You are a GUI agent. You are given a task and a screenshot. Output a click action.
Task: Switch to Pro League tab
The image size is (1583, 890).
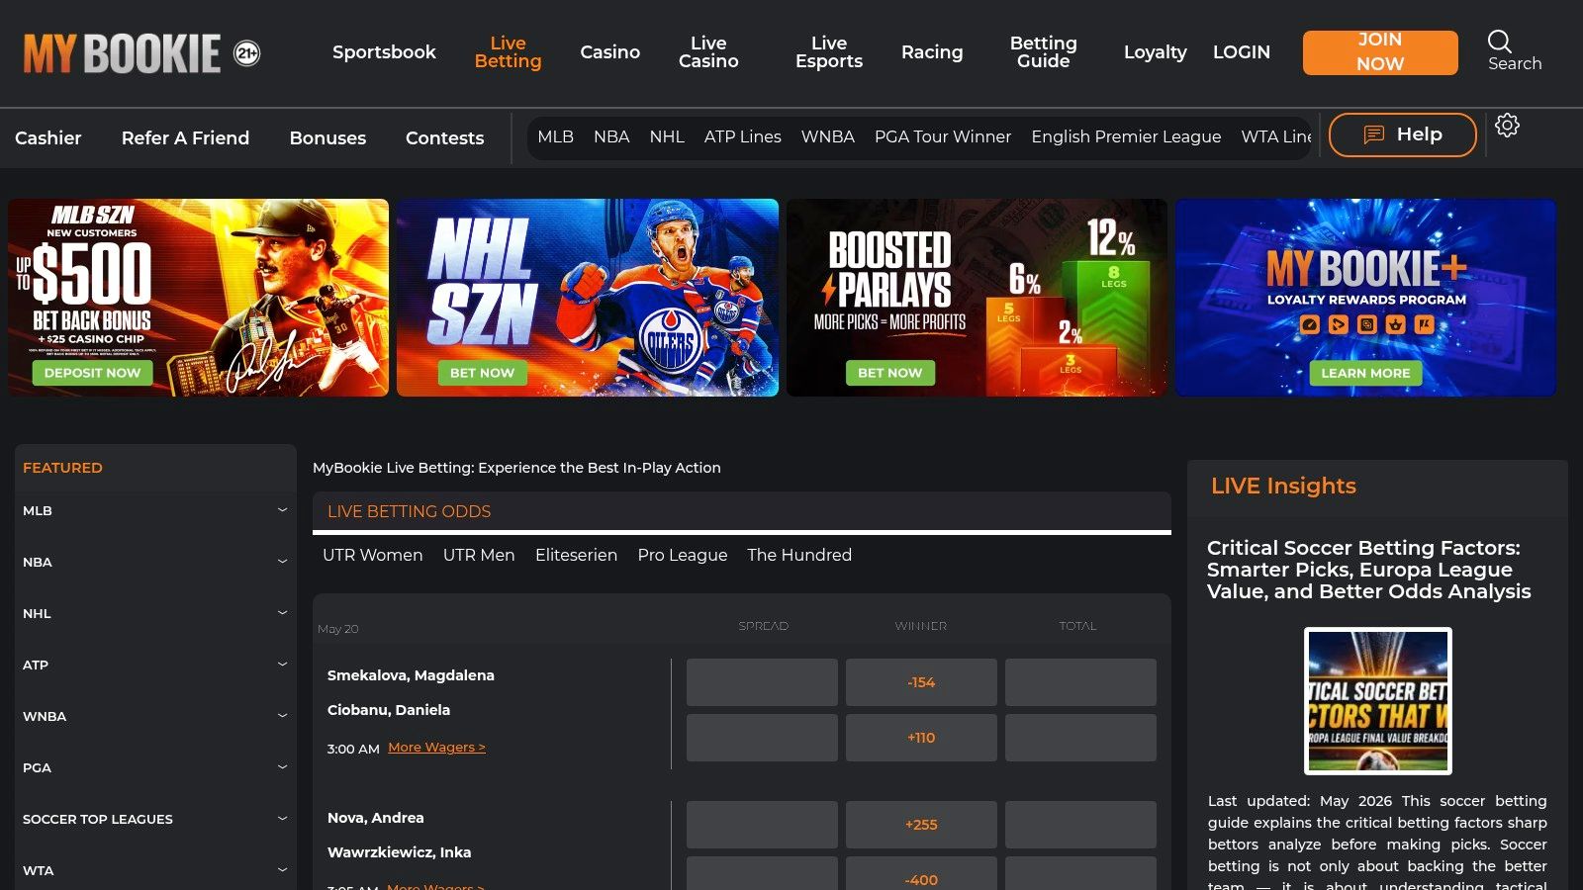(682, 555)
